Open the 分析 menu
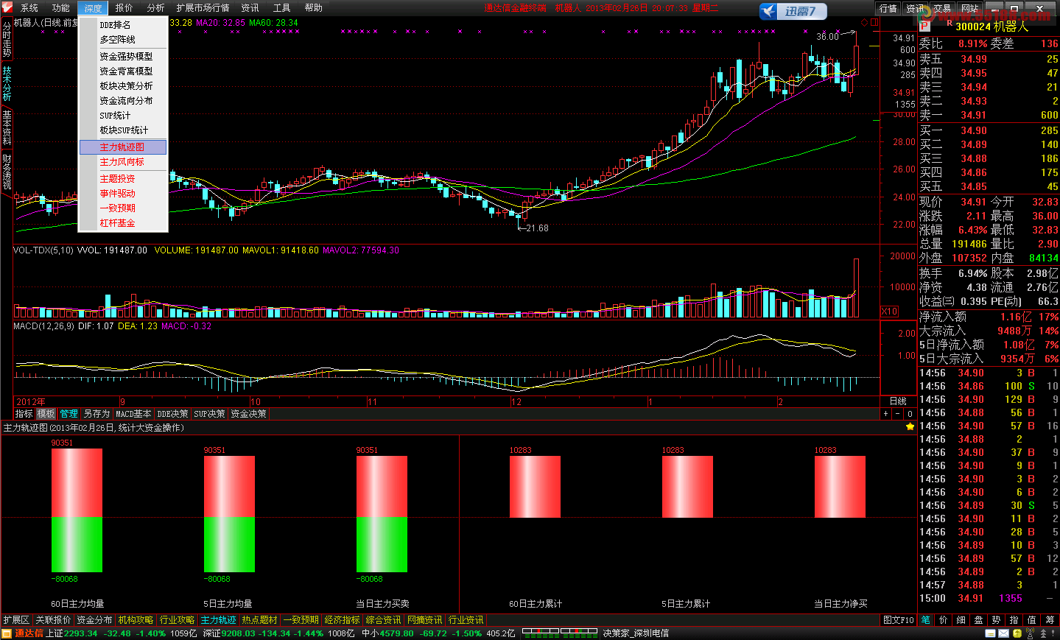The image size is (1060, 640). (156, 8)
